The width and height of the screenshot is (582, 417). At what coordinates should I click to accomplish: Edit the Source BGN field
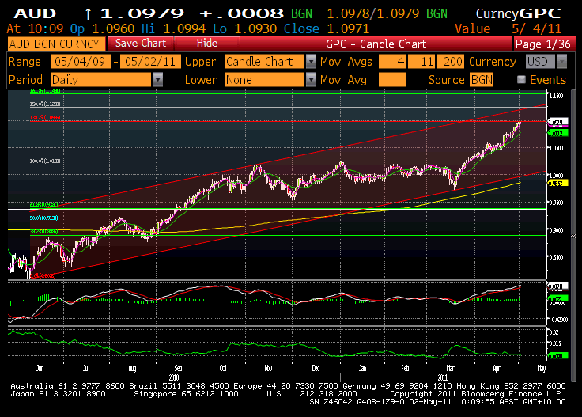click(482, 80)
